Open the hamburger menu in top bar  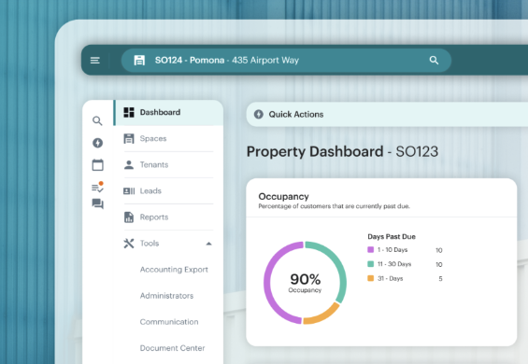click(95, 61)
